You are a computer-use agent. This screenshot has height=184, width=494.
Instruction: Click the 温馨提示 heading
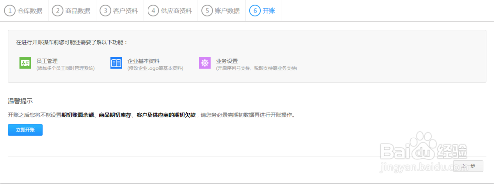(20, 101)
